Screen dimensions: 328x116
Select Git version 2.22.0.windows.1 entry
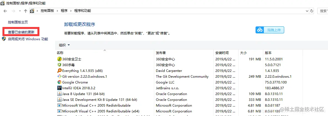tap(85, 76)
